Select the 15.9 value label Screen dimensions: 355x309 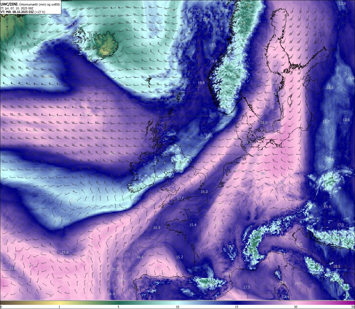pos(327,207)
